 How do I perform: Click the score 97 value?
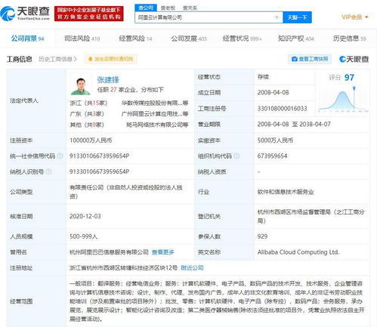click(349, 78)
